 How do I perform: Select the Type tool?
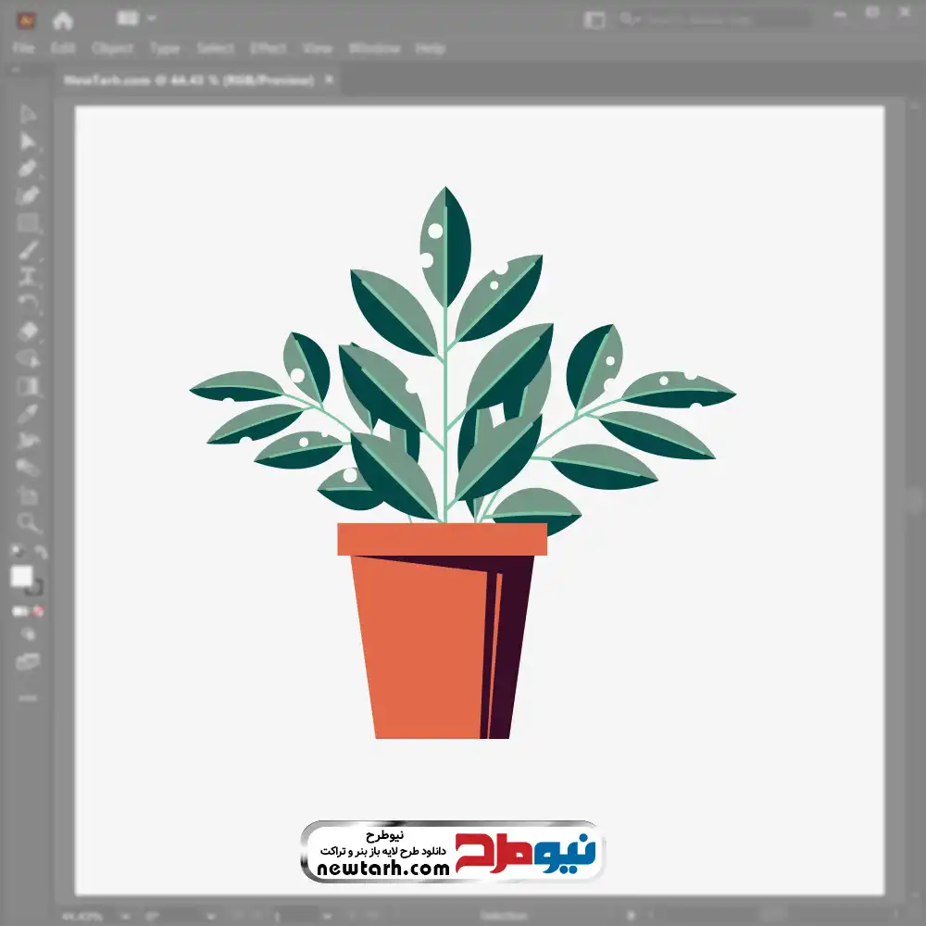pos(29,276)
